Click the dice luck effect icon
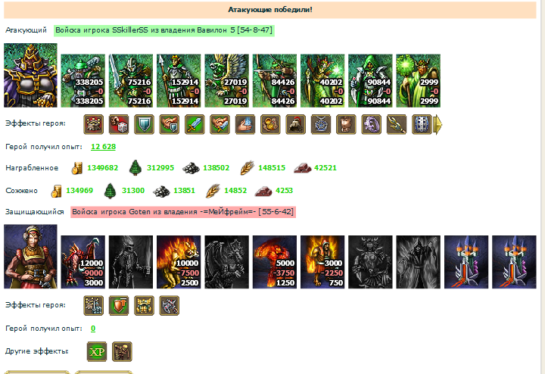This screenshot has height=374, width=545. pos(119,124)
